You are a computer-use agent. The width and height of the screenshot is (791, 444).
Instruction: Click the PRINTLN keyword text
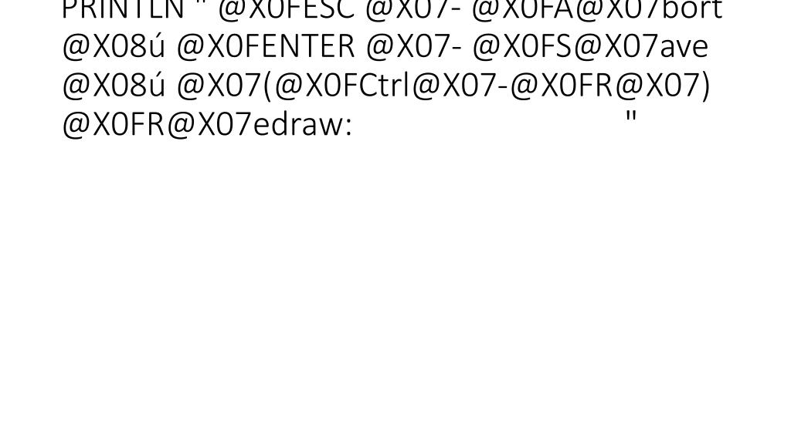click(123, 10)
